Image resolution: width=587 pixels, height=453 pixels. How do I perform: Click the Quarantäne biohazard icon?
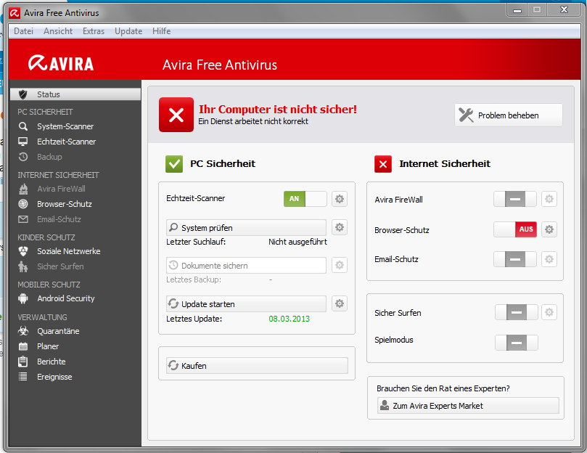pyautogui.click(x=22, y=331)
